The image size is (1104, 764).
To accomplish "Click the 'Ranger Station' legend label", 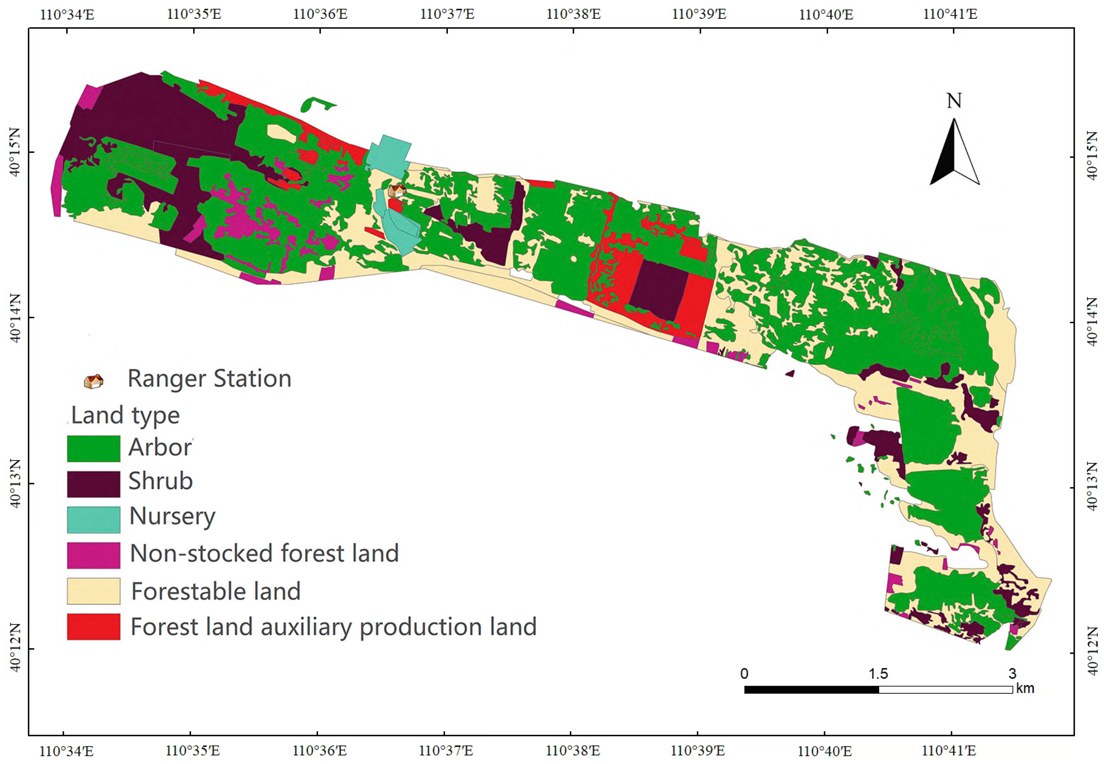I will [209, 379].
